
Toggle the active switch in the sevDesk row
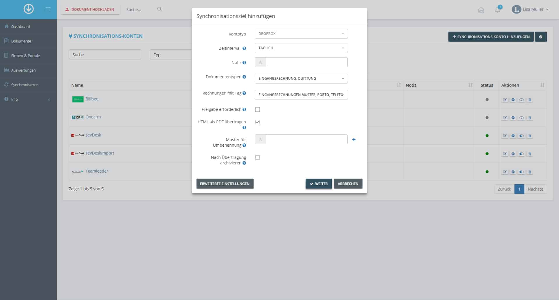point(521,136)
